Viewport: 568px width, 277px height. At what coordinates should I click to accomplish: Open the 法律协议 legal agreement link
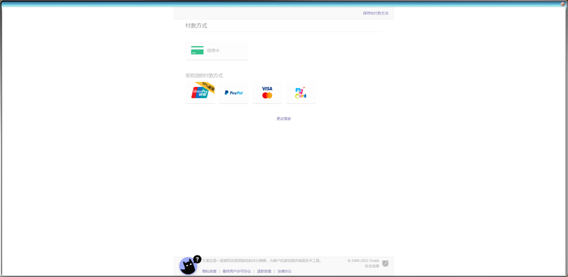coord(284,271)
